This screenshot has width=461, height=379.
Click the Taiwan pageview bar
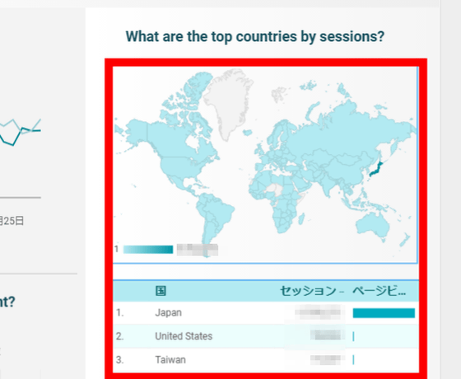[353, 359]
